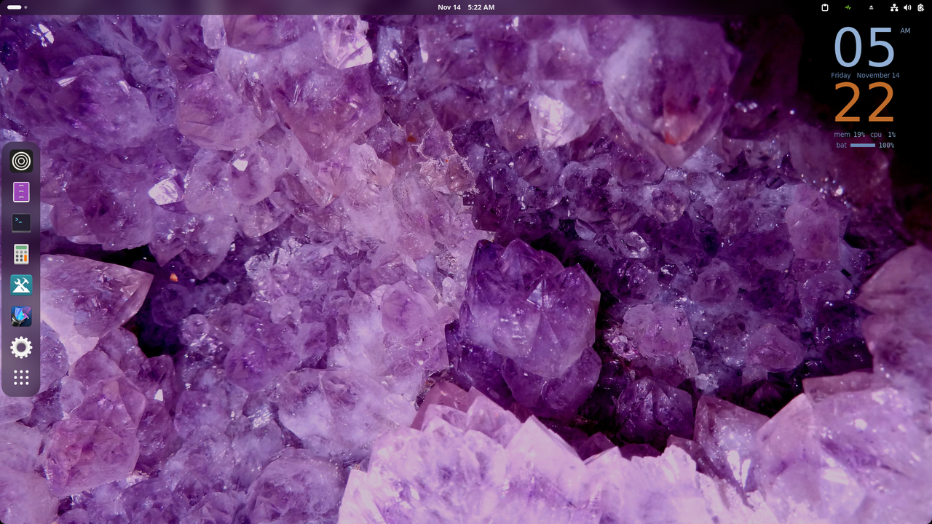The width and height of the screenshot is (932, 524).
Task: Launch the Terminal from the dock
Action: point(21,223)
